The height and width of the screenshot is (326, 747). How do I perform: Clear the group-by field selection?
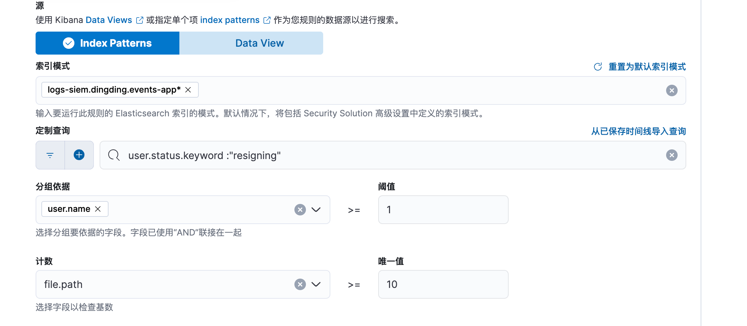point(300,210)
